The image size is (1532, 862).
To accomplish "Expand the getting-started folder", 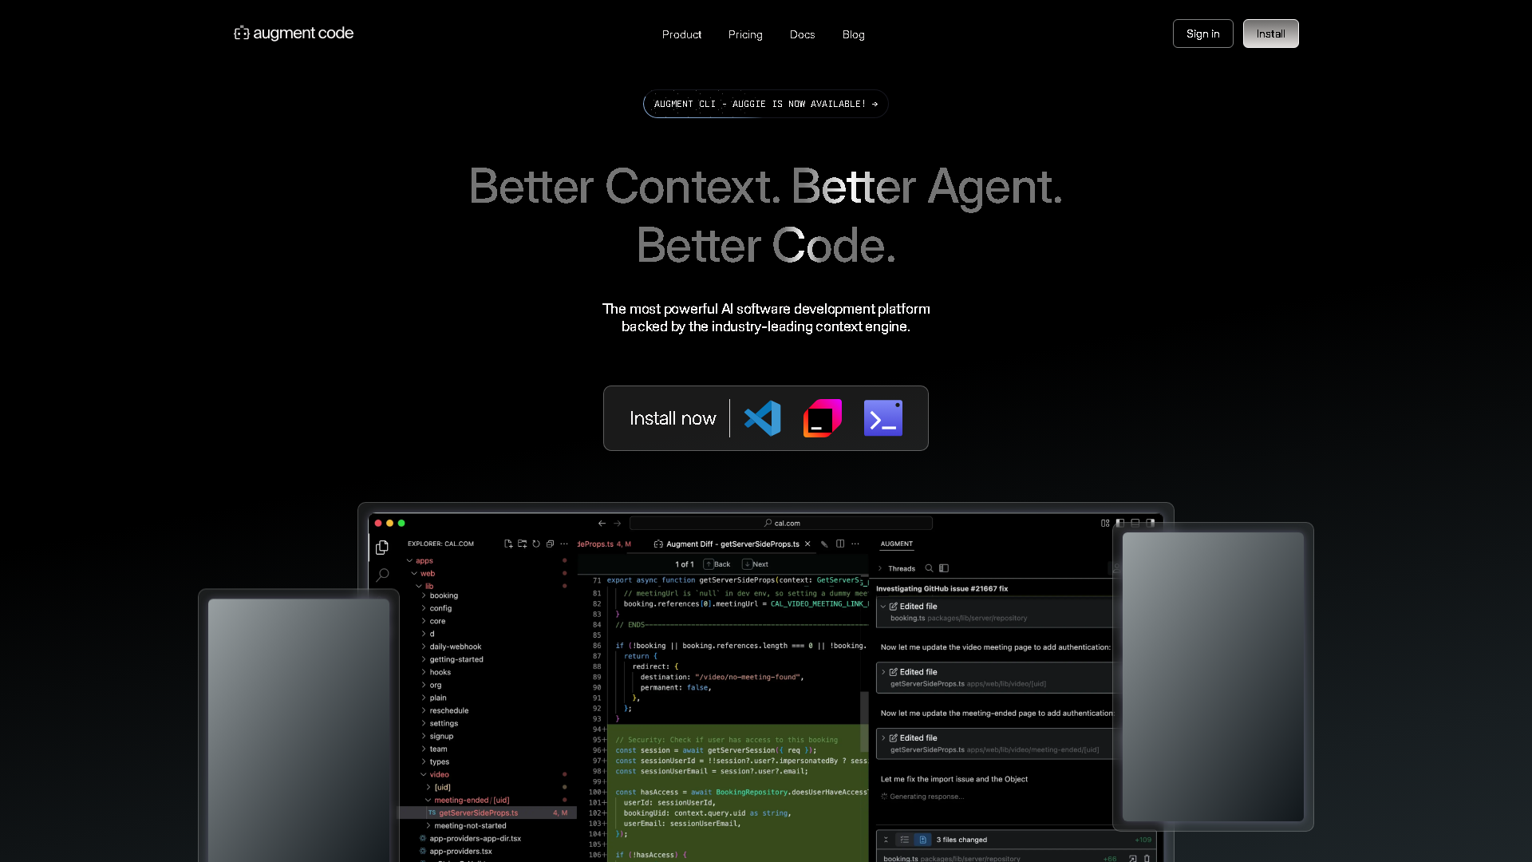I will tap(452, 659).
